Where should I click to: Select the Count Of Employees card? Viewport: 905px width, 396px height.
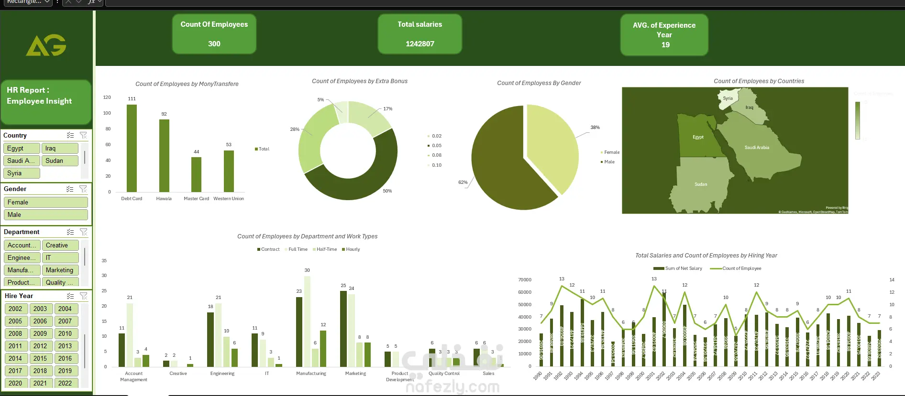[x=214, y=33]
